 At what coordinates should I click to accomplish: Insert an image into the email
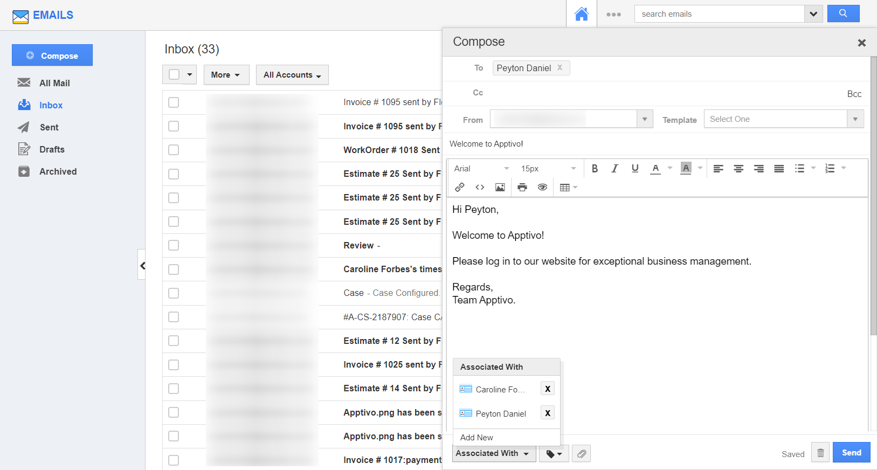point(500,187)
